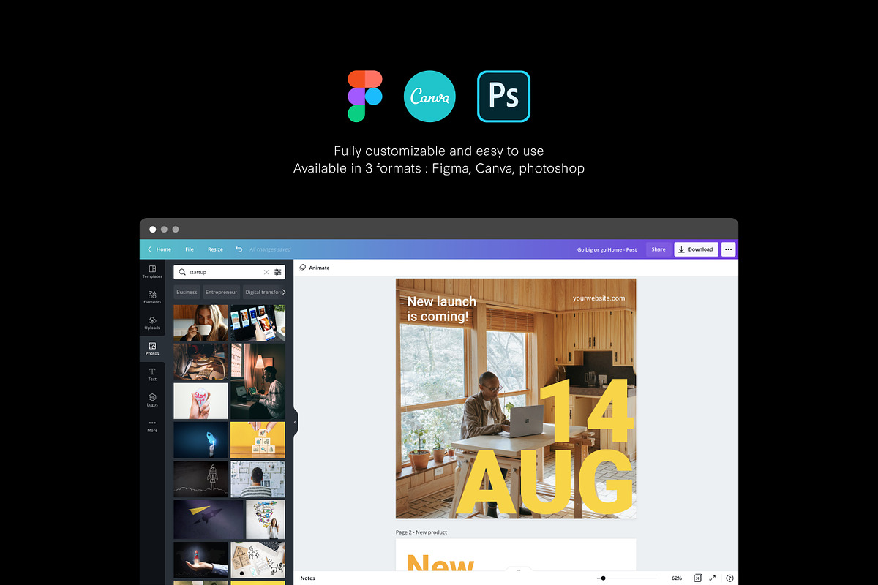
Task: Select the woman drinking coffee photo
Action: 200,322
